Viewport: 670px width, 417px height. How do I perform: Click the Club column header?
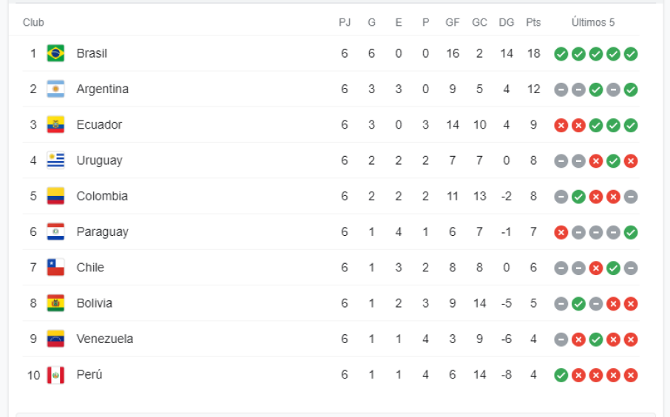coord(33,22)
